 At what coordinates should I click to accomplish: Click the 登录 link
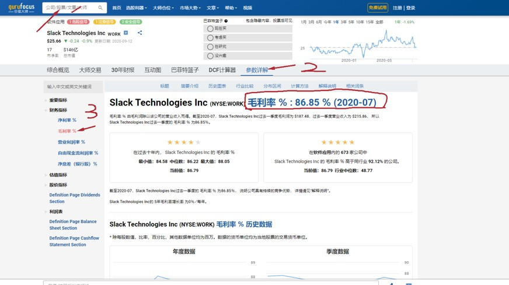tap(410, 8)
